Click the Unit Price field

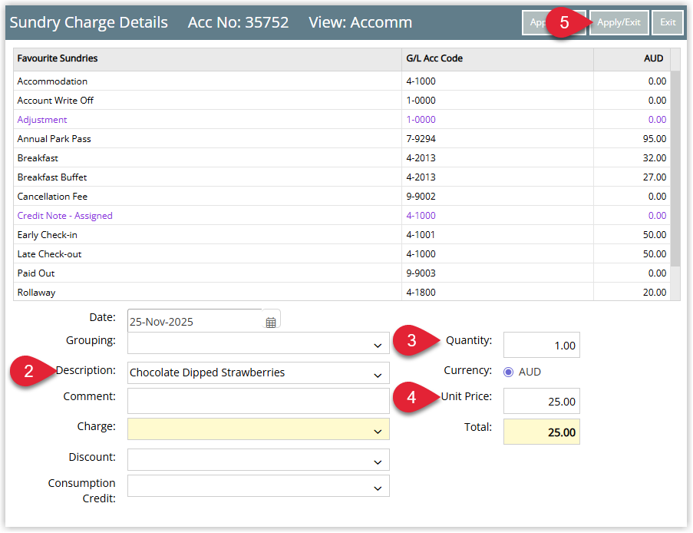point(541,401)
